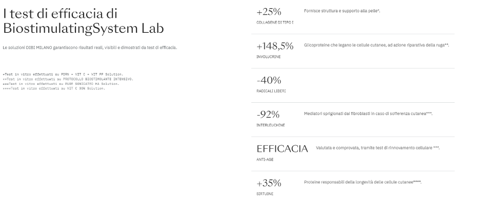Click the 'Proteine responsabili della longevità' description
481x205 pixels.
363,183
